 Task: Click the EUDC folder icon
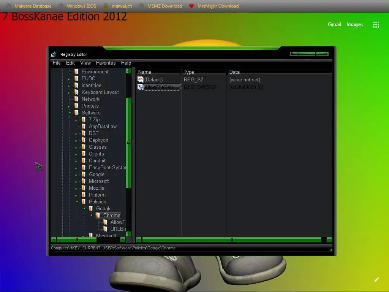coord(76,78)
